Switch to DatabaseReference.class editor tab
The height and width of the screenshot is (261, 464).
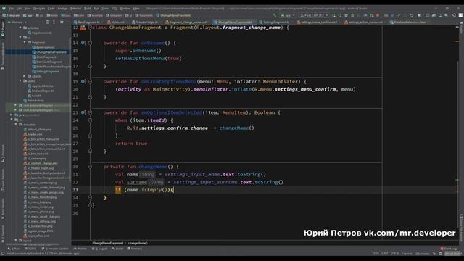[x=409, y=22]
